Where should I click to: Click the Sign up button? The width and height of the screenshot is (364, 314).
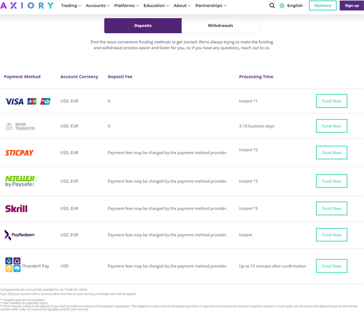coord(352,5)
